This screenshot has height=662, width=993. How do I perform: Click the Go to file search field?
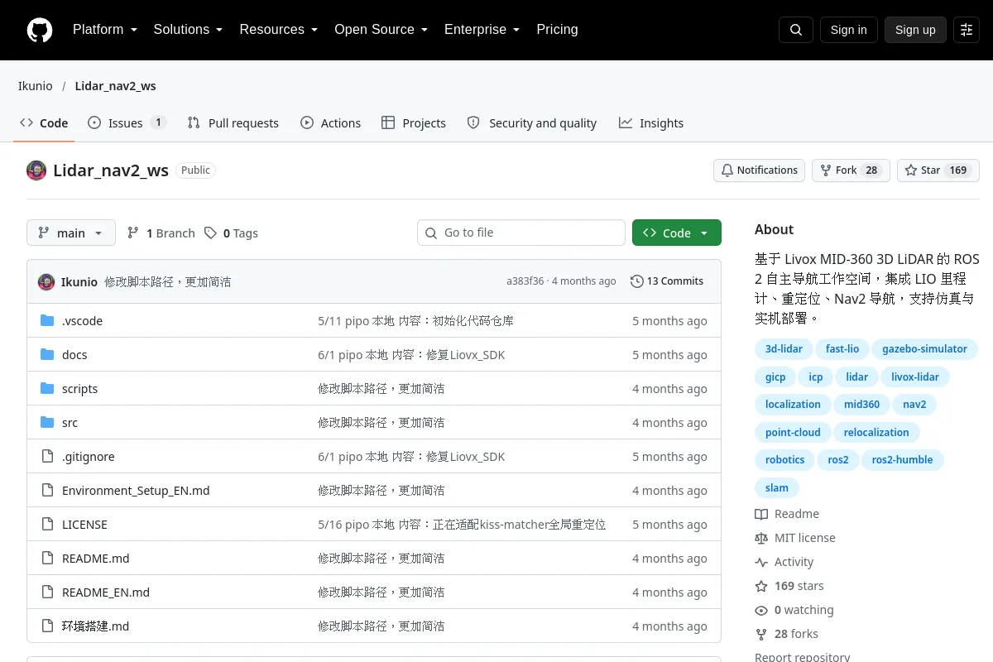(521, 233)
